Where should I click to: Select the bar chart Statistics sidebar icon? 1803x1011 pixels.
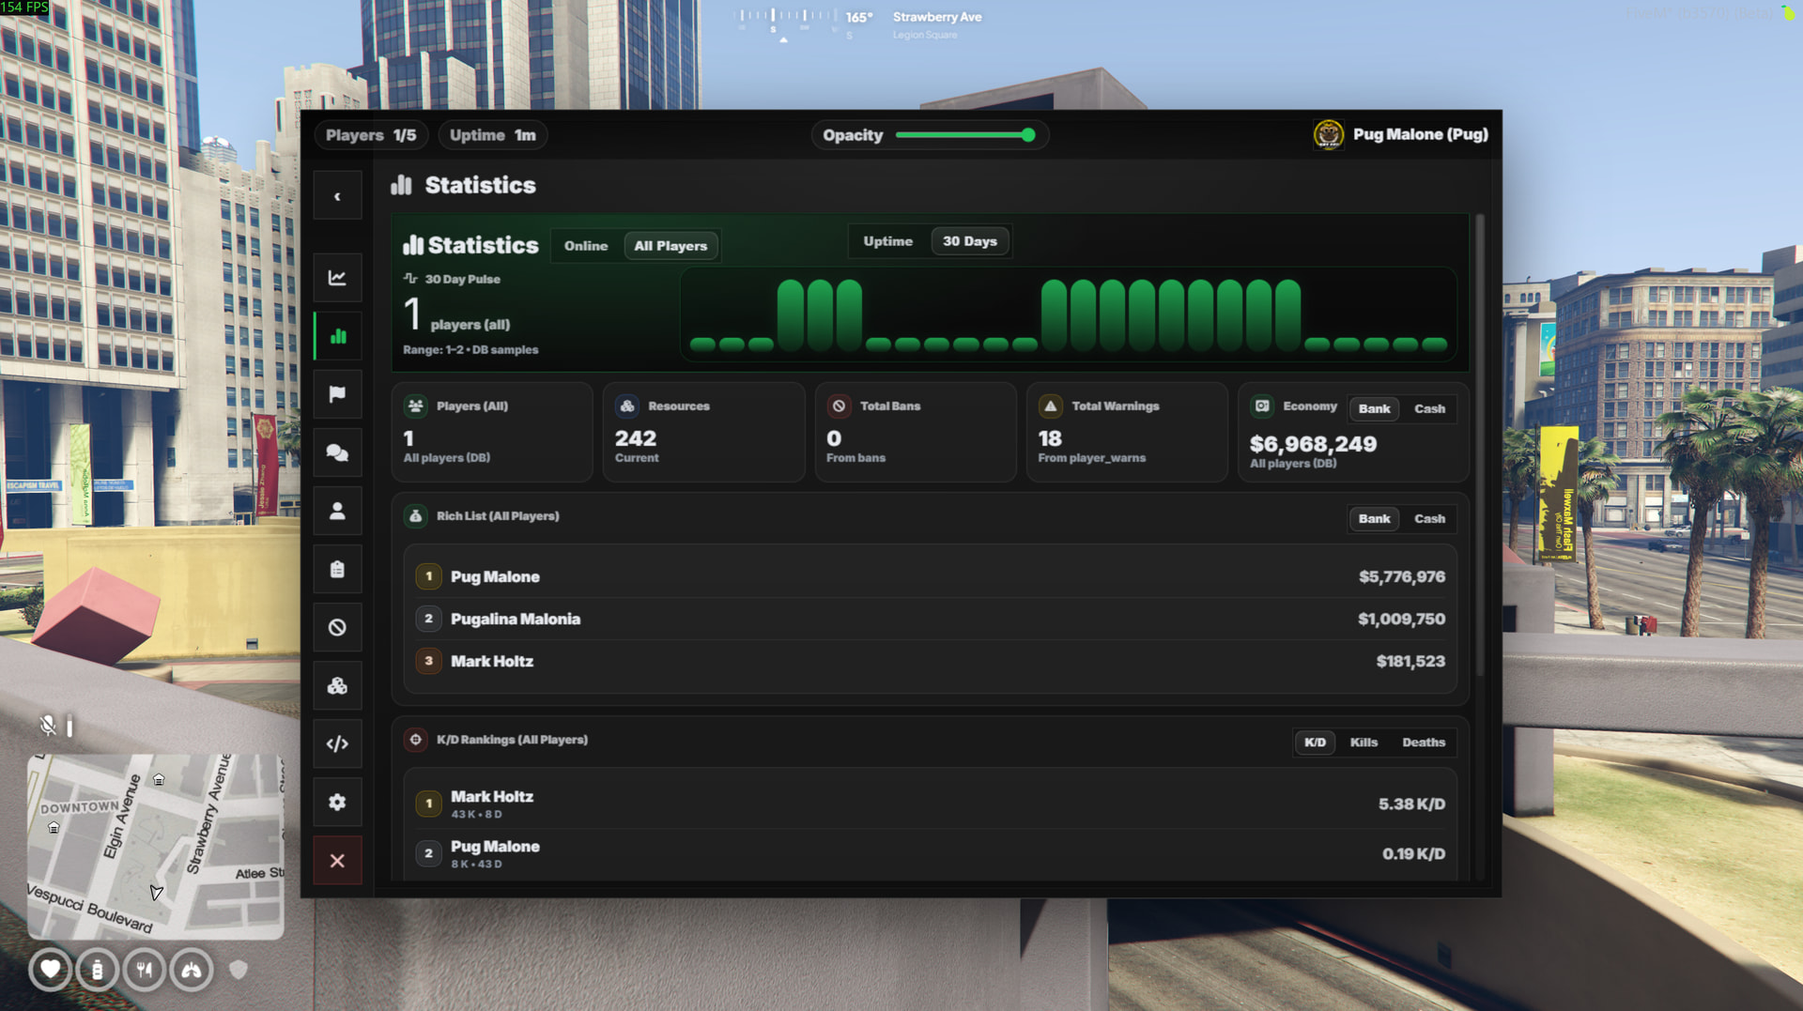pyautogui.click(x=338, y=336)
